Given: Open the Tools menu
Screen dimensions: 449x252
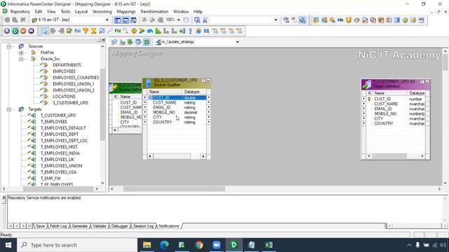Looking at the screenshot, I should pyautogui.click(x=65, y=11).
